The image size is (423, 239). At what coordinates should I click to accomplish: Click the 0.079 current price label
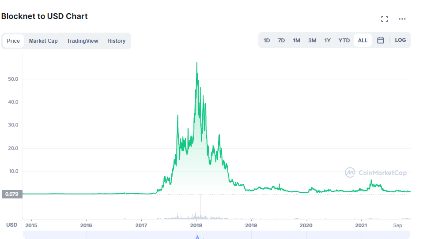(x=12, y=194)
